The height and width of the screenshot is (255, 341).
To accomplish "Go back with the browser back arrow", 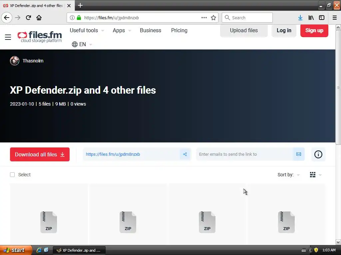I will click(7, 18).
